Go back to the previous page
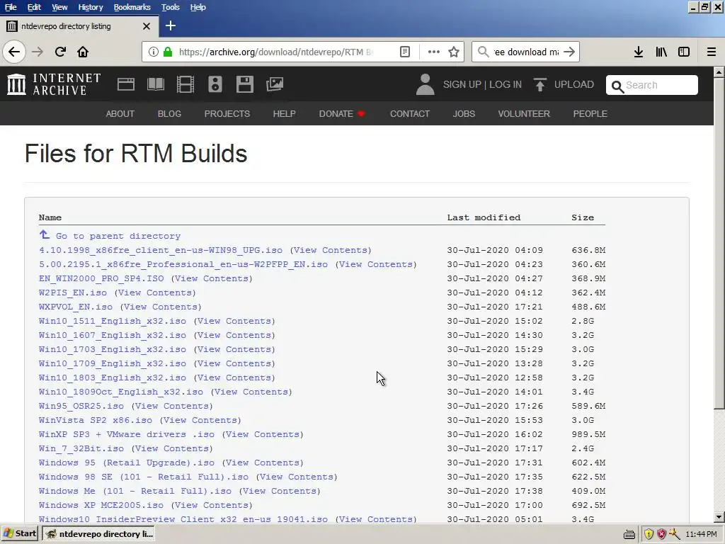 [14, 52]
